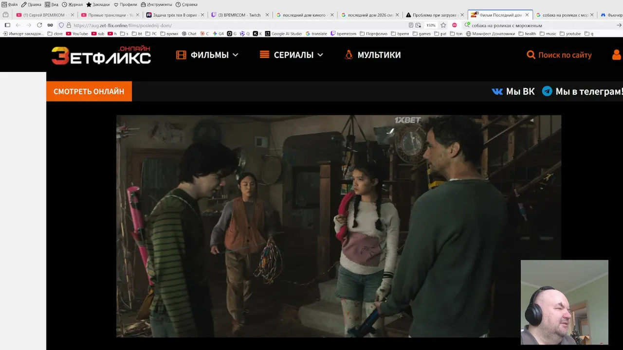Submit search with the arrow button
Viewport: 623px width, 350px height.
619,25
